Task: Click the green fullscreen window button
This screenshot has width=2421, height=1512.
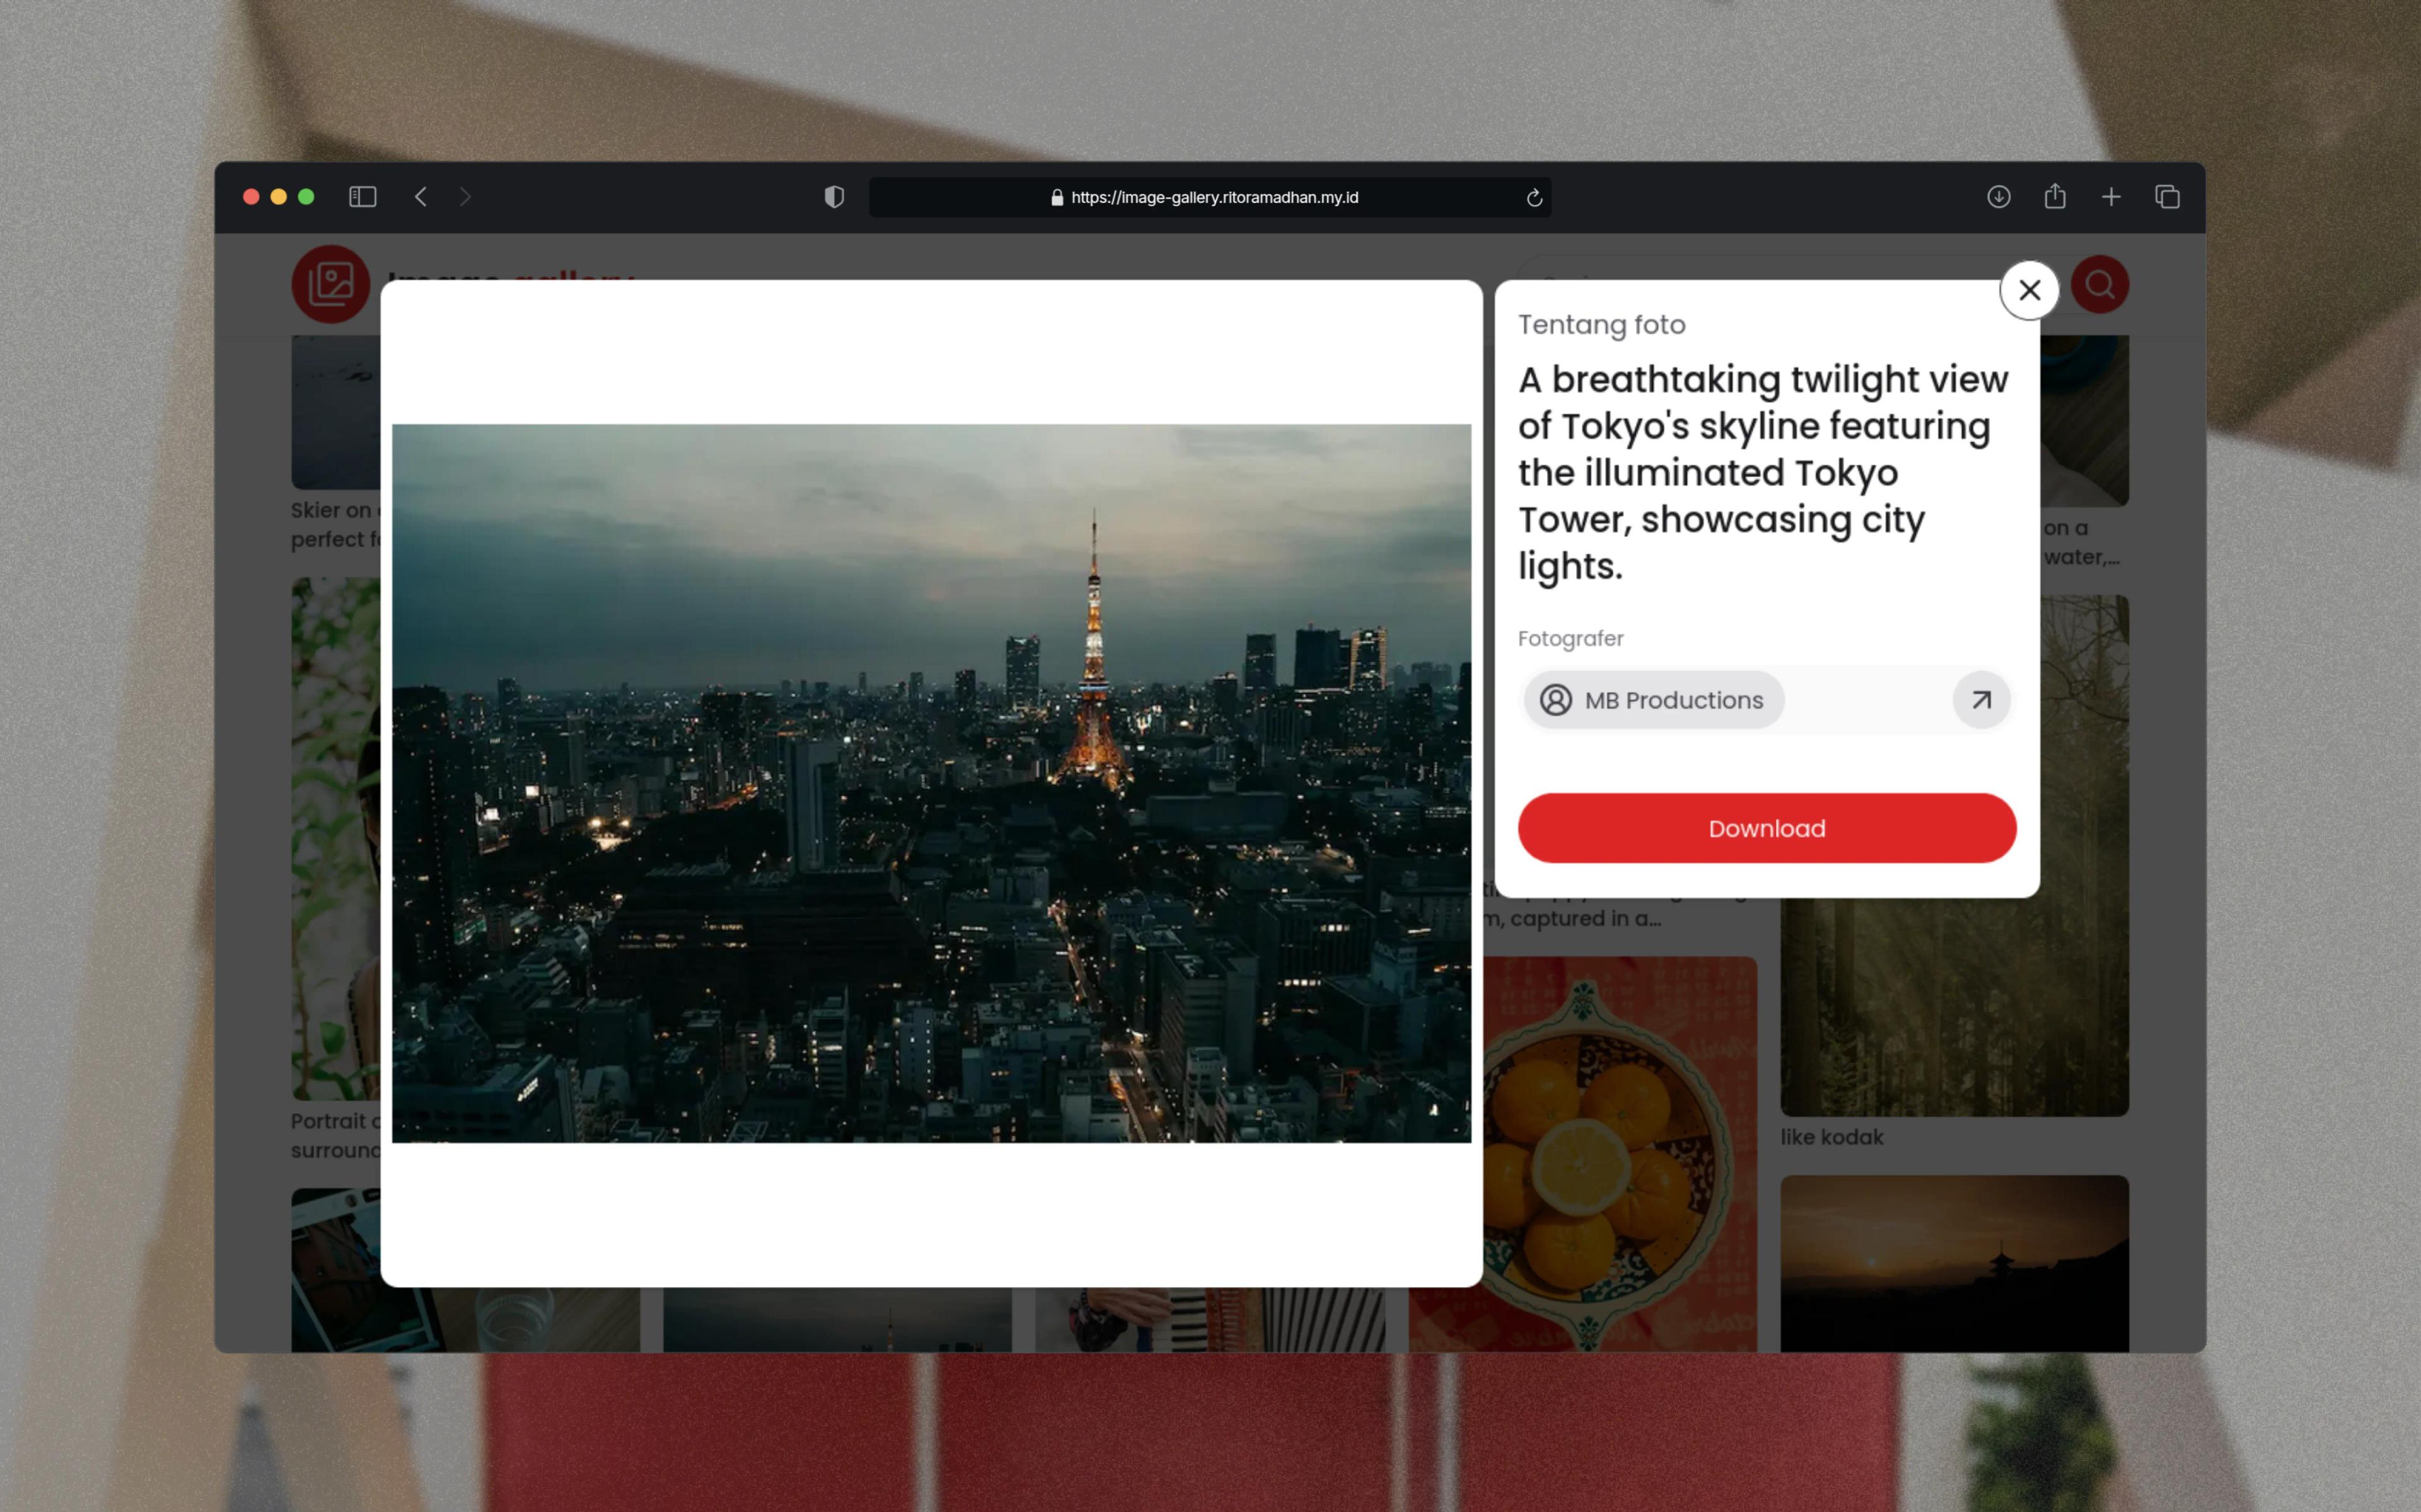Action: tap(306, 197)
